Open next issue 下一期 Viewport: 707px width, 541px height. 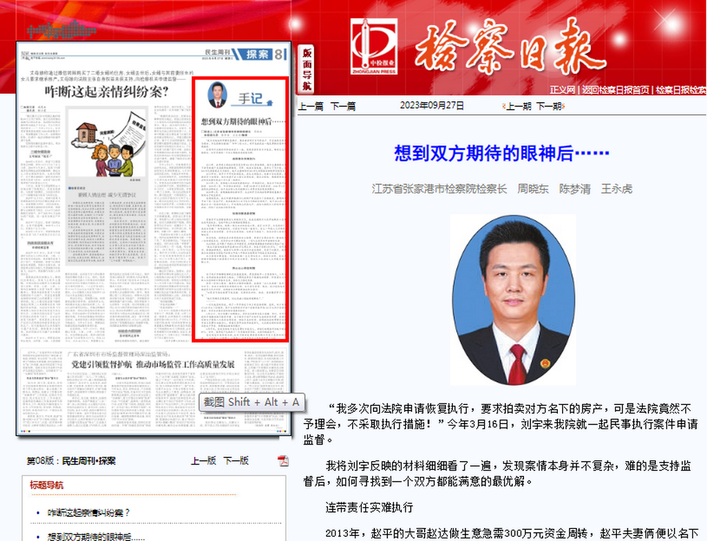[549, 106]
